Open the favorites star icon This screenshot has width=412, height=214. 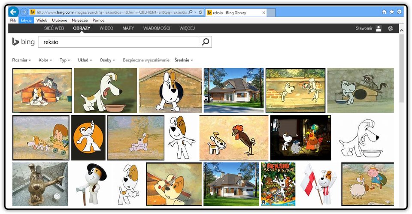(392, 12)
